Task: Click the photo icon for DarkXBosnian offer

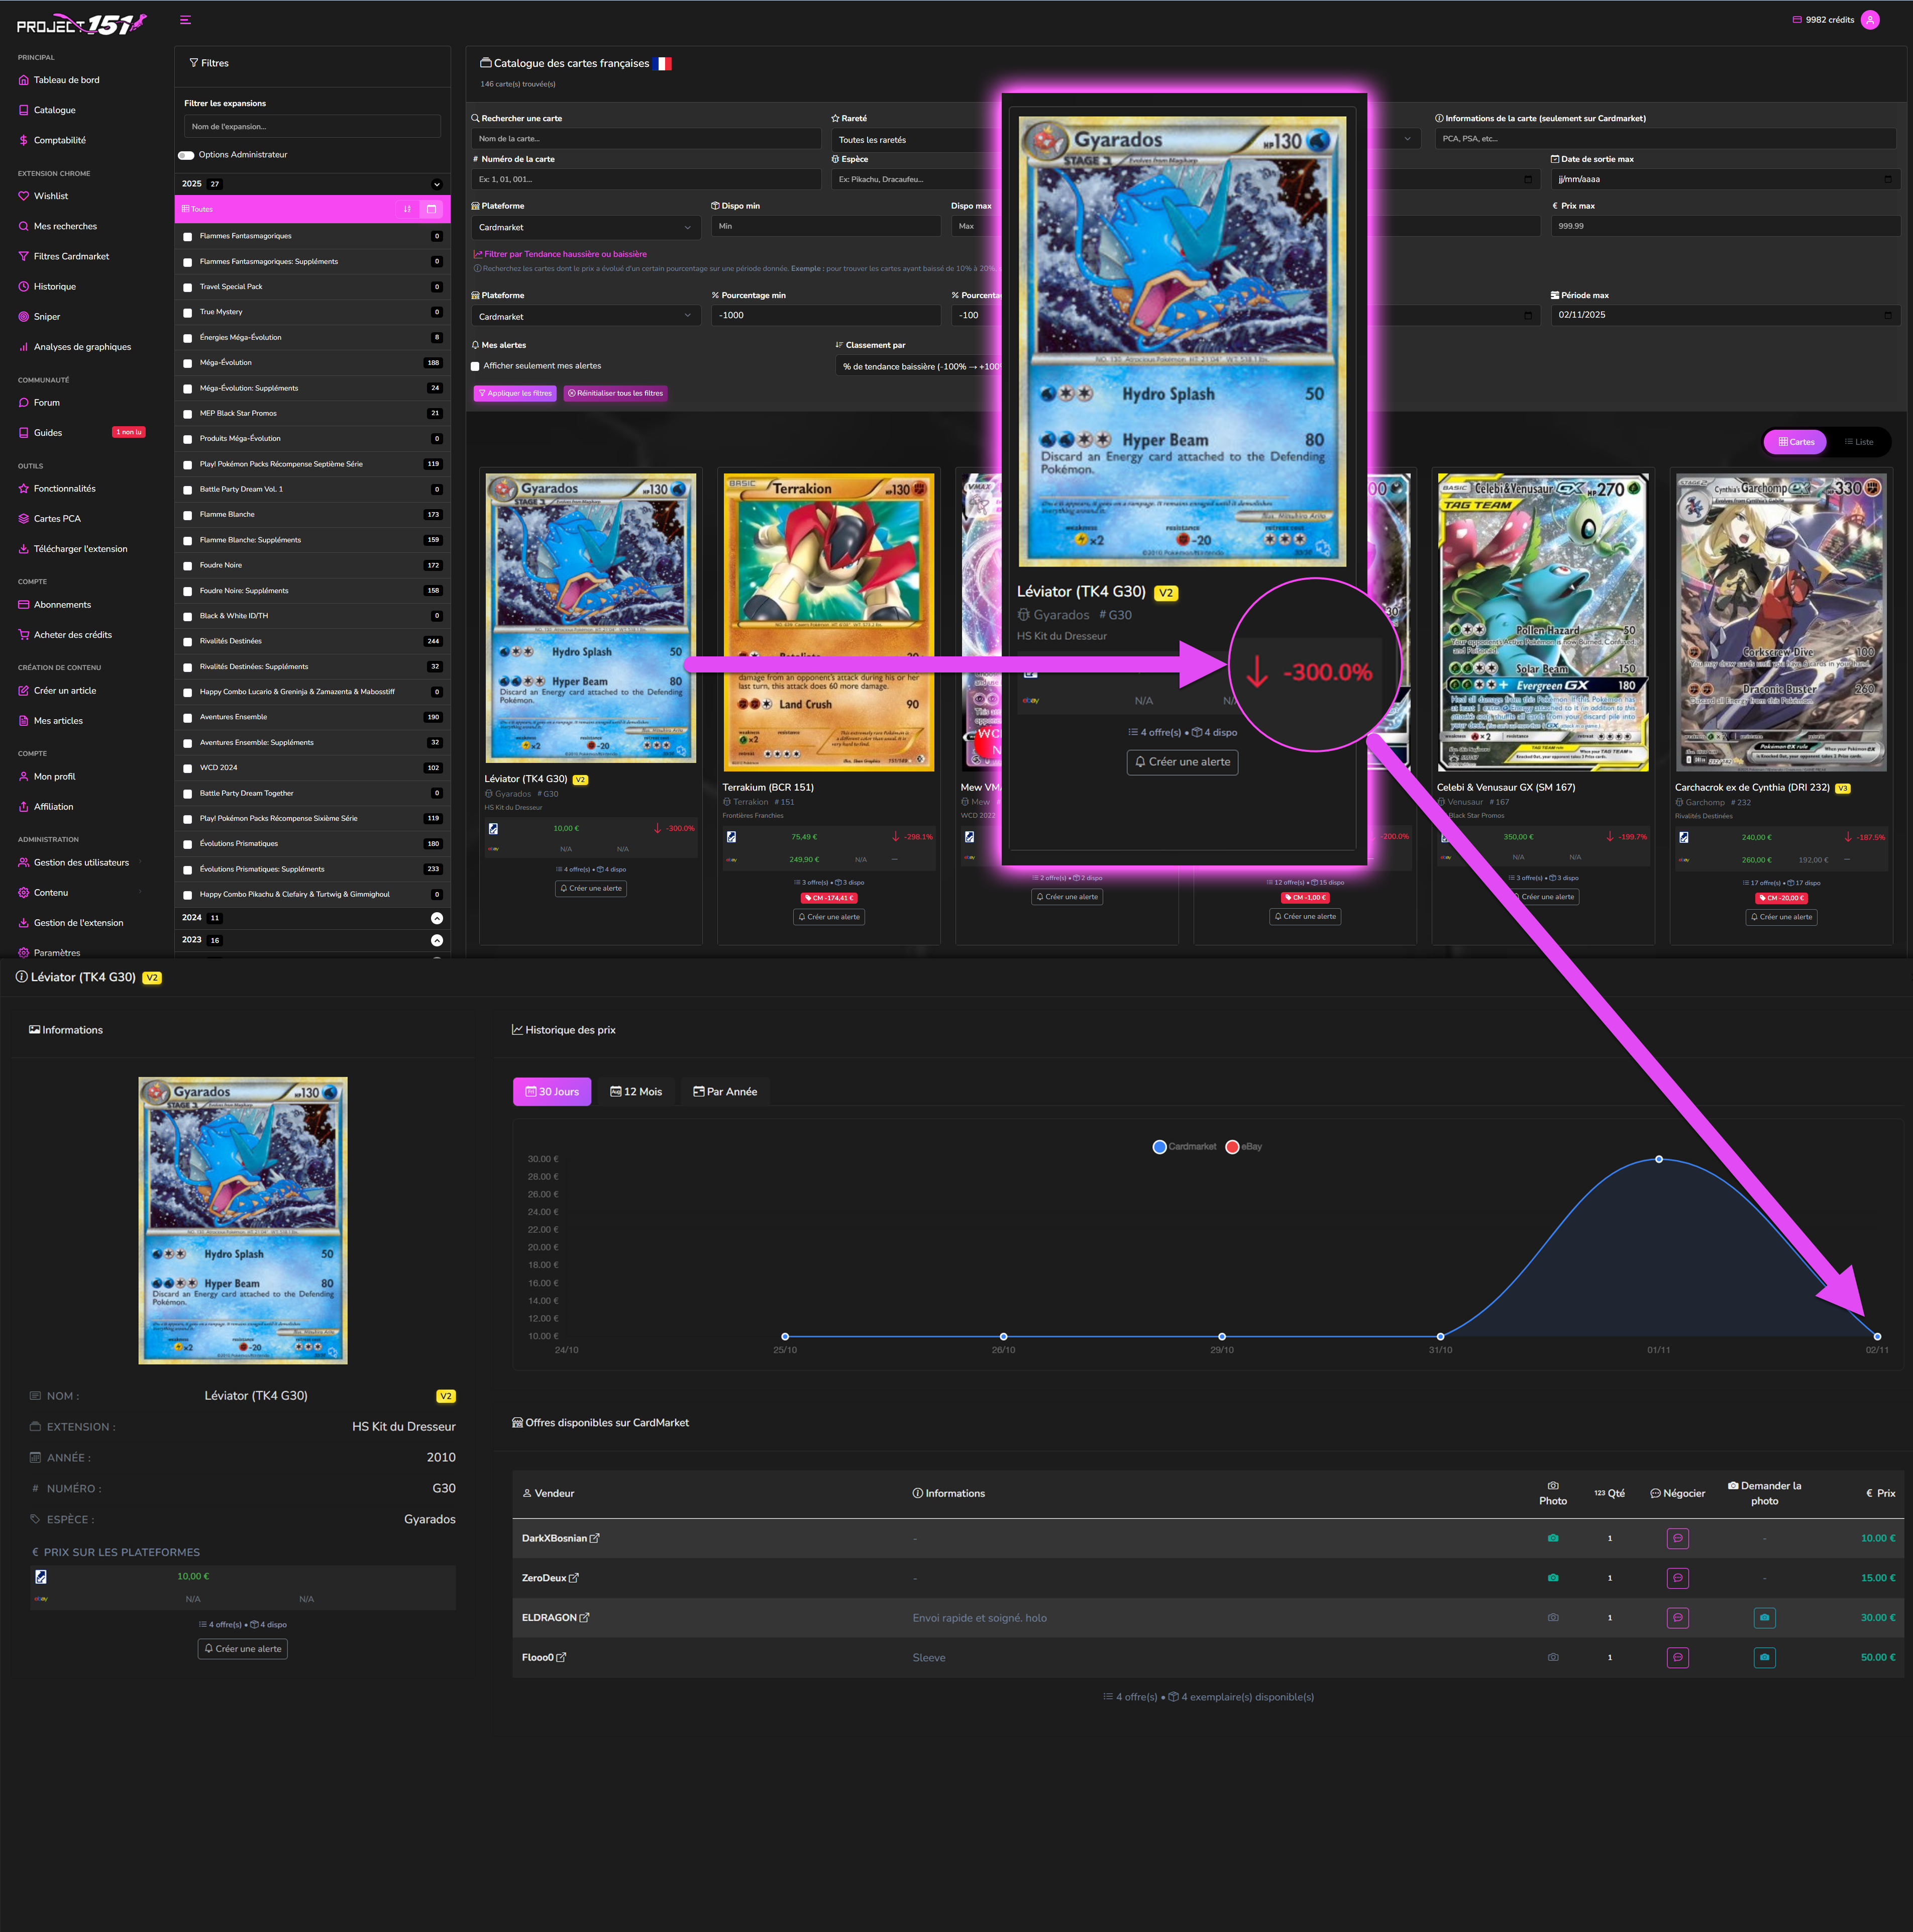Action: tap(1552, 1538)
